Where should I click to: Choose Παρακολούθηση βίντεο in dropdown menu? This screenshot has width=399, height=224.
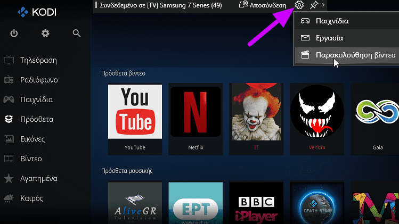347,55
